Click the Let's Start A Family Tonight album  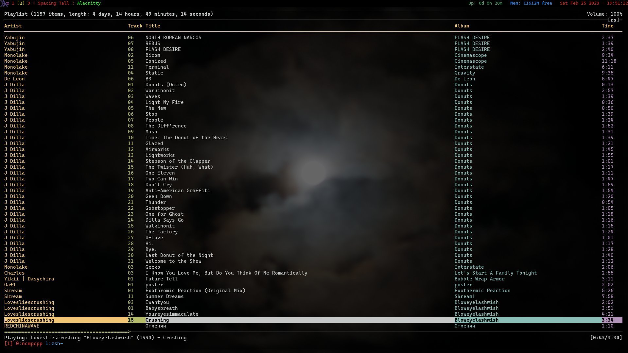pyautogui.click(x=496, y=273)
